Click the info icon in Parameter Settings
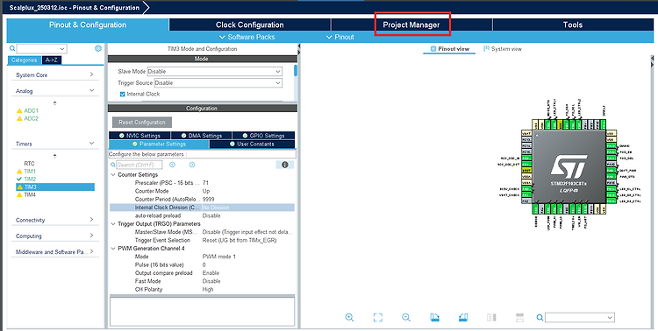Image resolution: width=658 pixels, height=331 pixels. pyautogui.click(x=285, y=165)
